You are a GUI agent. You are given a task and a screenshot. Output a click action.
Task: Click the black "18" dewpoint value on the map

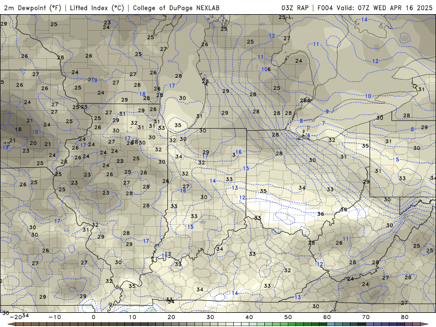click(19, 129)
